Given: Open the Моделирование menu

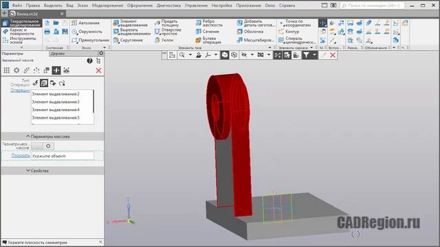Looking at the screenshot, I should pos(107,5).
